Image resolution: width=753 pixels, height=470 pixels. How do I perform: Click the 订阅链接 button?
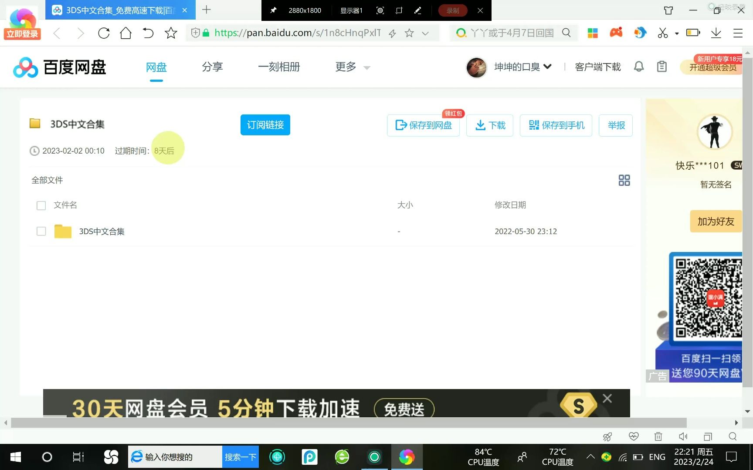265,125
